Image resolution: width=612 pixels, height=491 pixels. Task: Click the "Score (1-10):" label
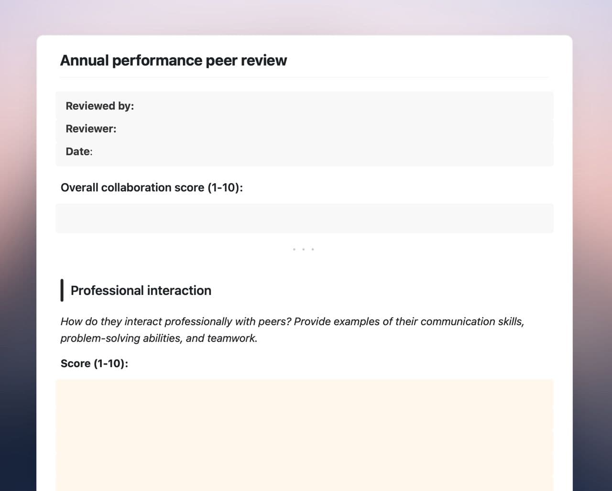(94, 364)
